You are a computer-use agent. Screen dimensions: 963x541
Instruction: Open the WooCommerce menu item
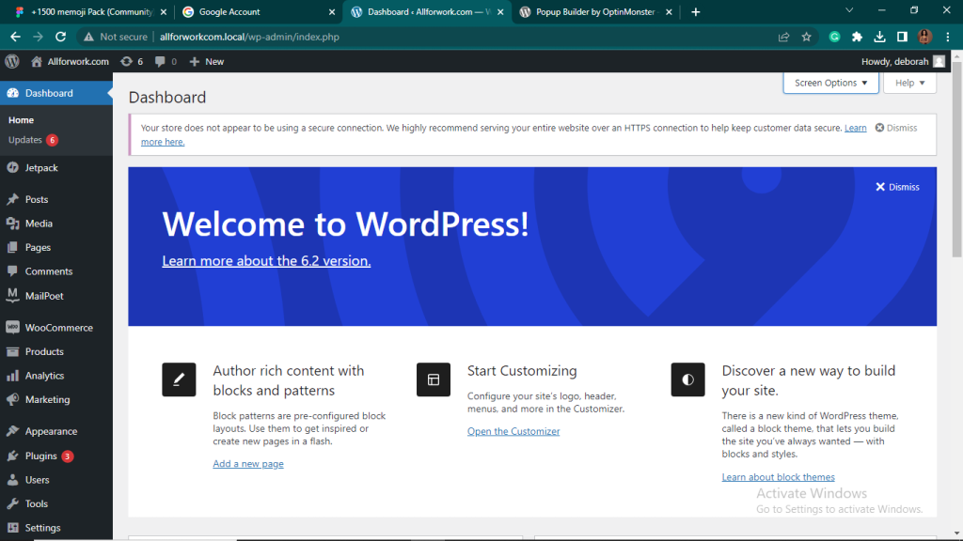pyautogui.click(x=56, y=328)
